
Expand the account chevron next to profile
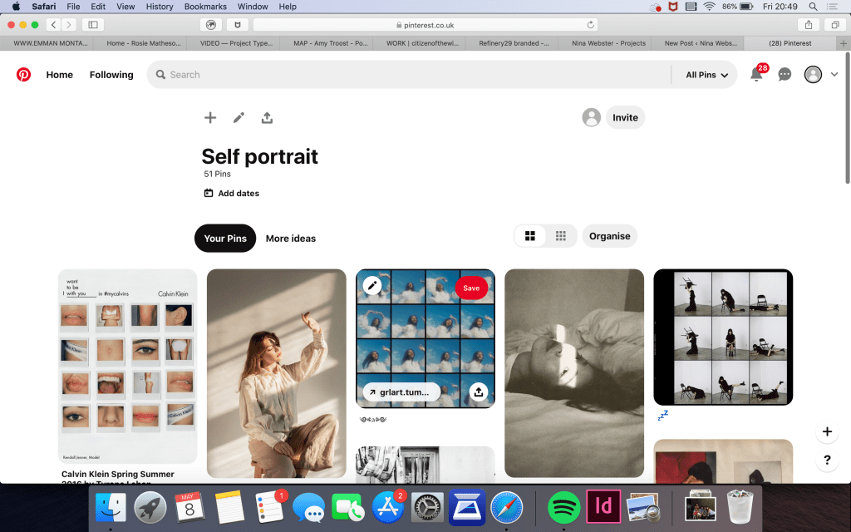[x=834, y=75]
